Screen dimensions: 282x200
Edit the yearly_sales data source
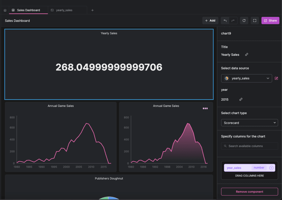pyautogui.click(x=277, y=78)
